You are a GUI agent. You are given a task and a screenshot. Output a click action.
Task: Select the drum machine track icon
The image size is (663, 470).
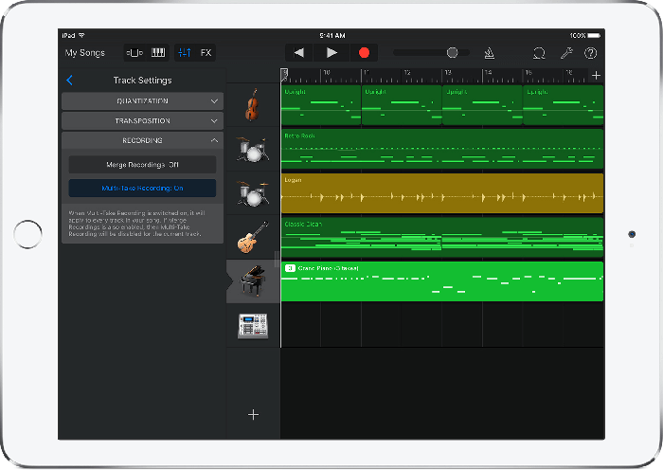253,326
